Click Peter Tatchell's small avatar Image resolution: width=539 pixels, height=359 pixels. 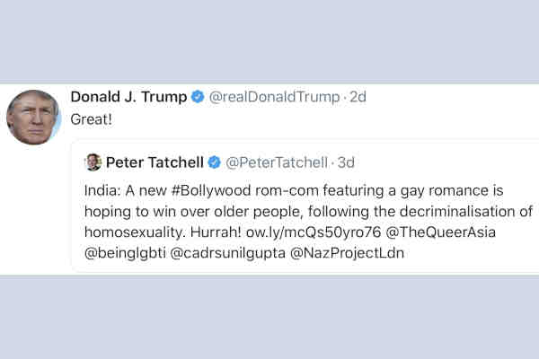click(x=93, y=162)
